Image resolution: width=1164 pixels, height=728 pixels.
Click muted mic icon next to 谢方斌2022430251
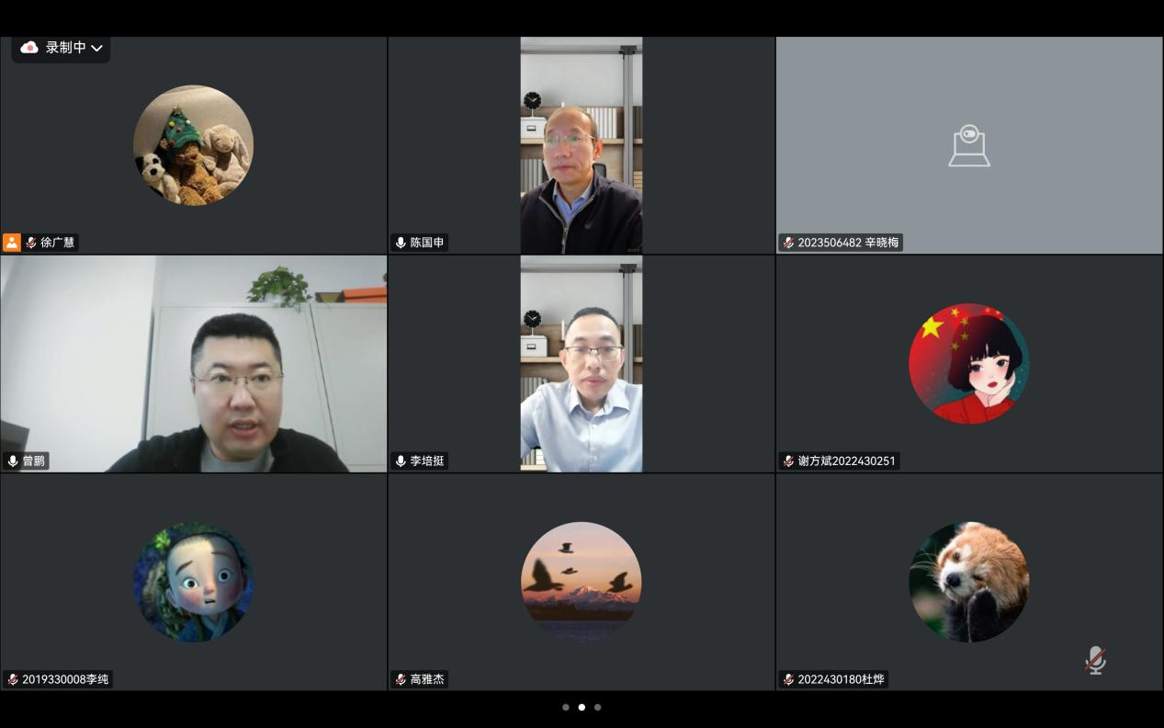pos(788,461)
